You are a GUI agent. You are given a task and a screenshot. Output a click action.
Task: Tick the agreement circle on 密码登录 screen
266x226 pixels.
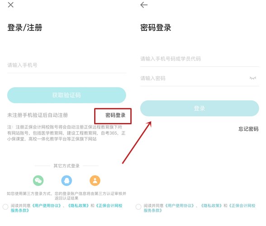coord(138,207)
